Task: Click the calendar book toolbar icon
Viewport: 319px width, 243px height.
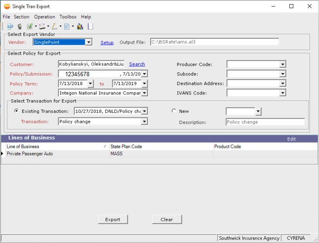Action: point(42,27)
